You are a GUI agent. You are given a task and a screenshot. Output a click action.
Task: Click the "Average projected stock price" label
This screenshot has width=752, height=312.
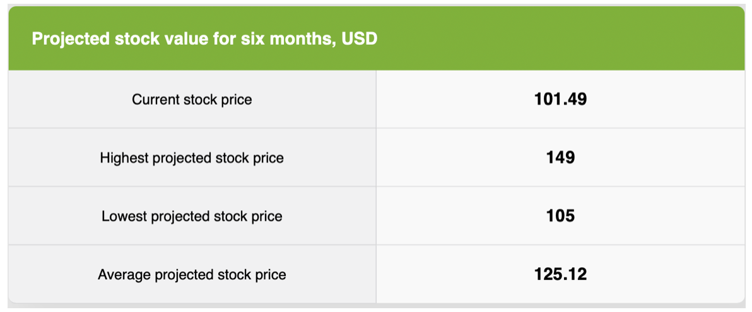point(192,275)
